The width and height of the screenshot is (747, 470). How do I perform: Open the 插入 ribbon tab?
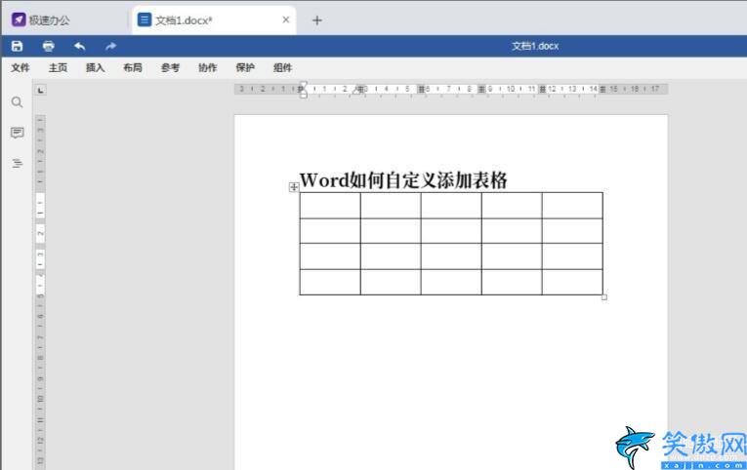point(96,67)
